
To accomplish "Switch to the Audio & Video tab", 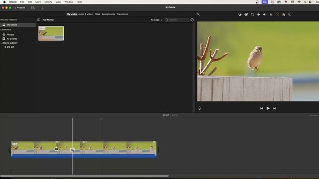I will pyautogui.click(x=85, y=14).
